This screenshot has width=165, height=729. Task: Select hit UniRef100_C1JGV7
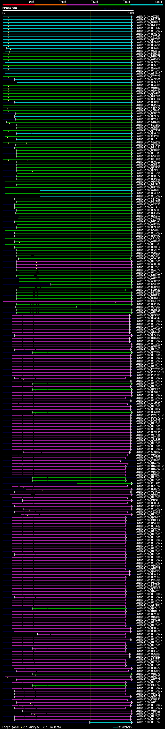148,685
